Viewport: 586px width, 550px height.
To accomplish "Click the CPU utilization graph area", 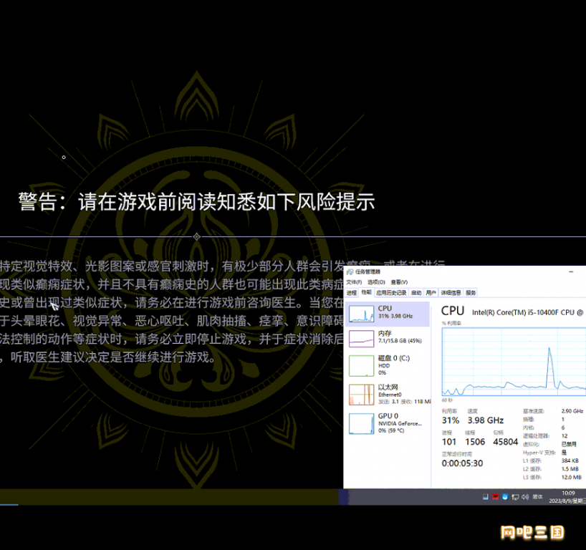I will click(x=514, y=362).
